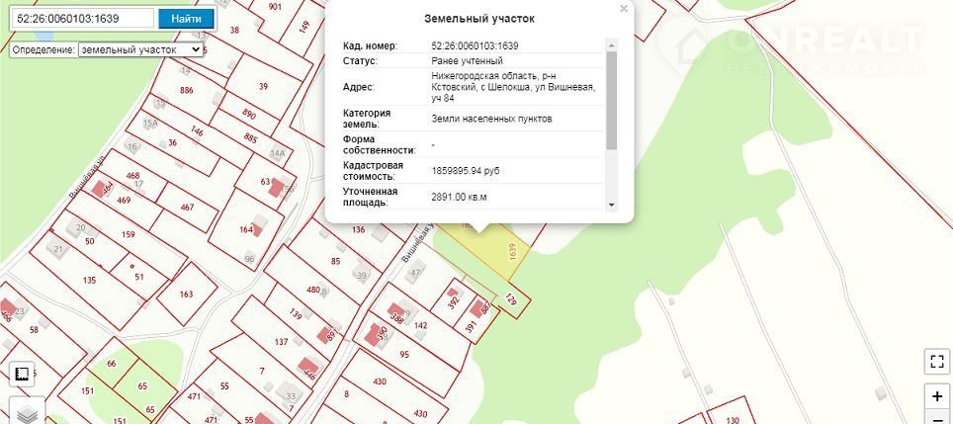
Task: Toggle fullscreen map view
Action: [936, 362]
